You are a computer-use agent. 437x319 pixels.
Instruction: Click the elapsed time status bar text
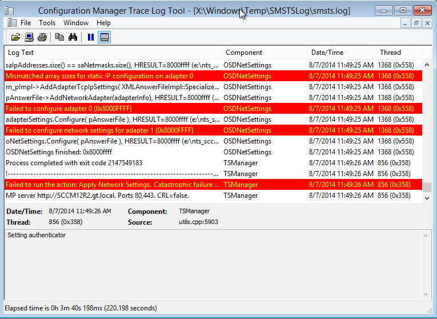pyautogui.click(x=81, y=308)
